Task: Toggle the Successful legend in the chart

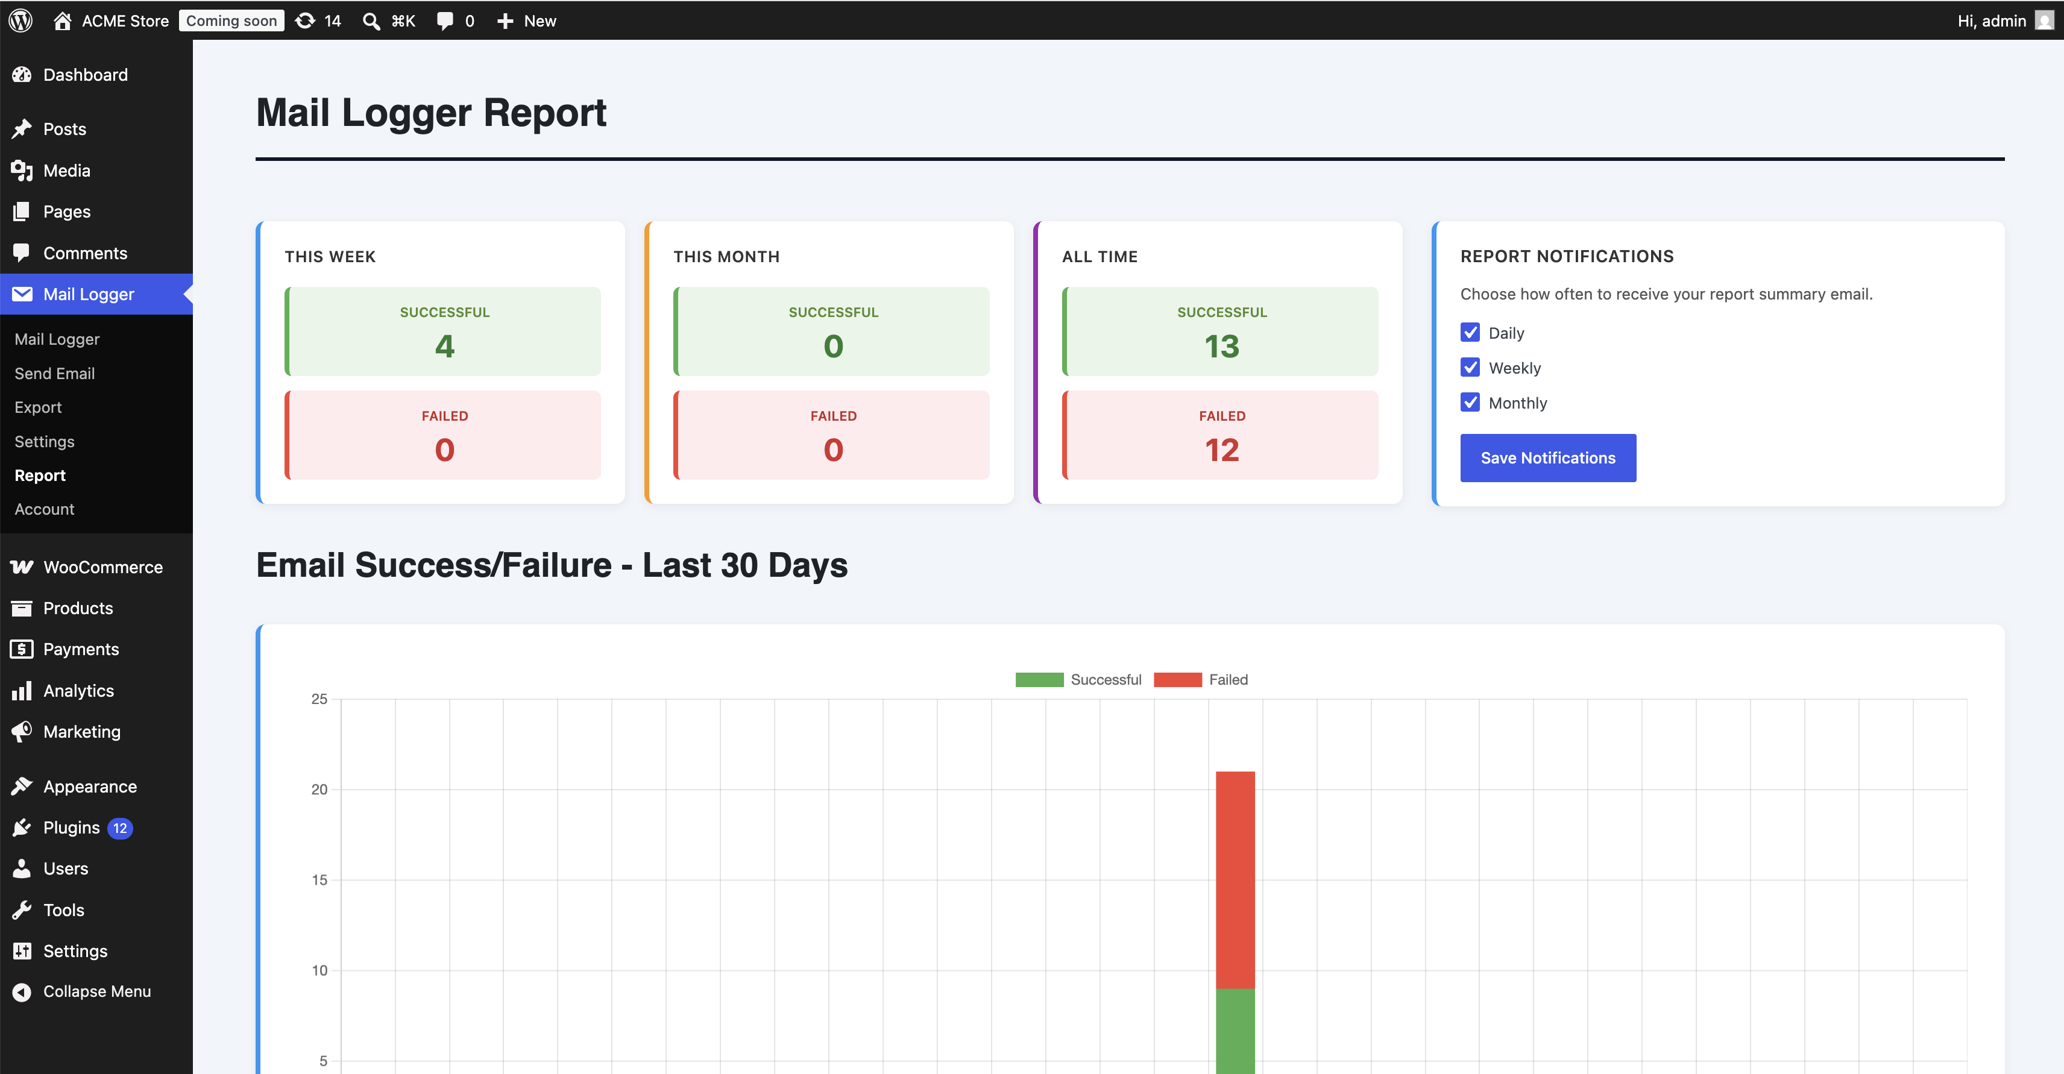Action: (x=1078, y=680)
